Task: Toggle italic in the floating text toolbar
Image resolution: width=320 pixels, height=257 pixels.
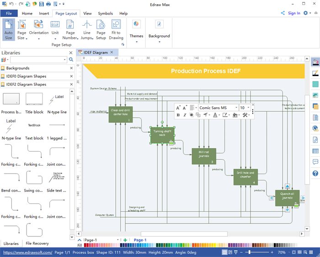Action: click(185, 115)
